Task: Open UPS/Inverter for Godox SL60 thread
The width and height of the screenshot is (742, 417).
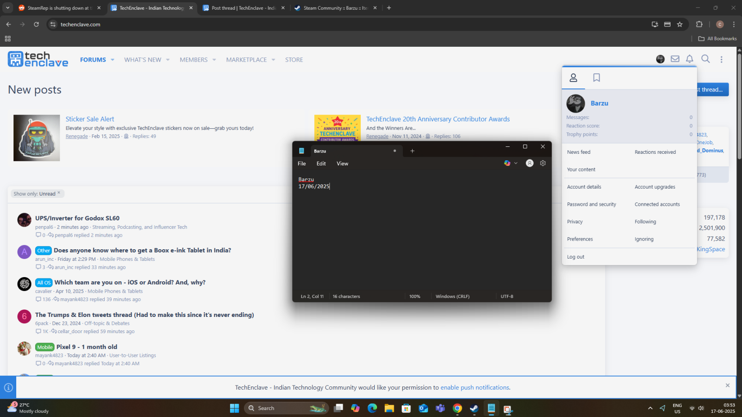Action: point(77,218)
